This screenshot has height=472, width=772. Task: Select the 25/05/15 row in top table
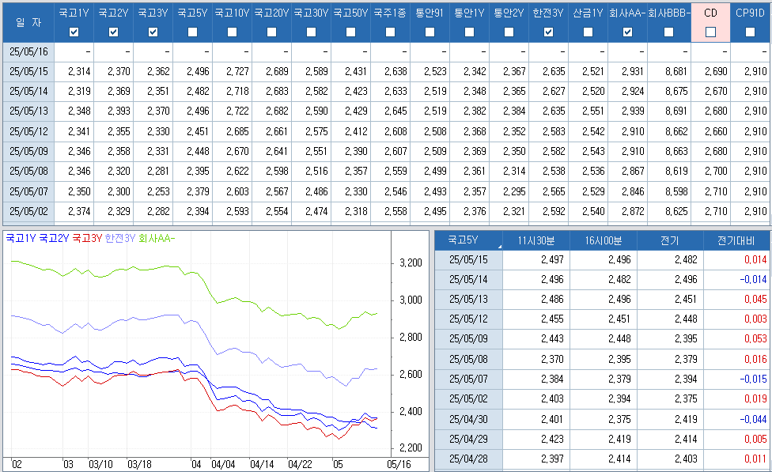point(28,71)
